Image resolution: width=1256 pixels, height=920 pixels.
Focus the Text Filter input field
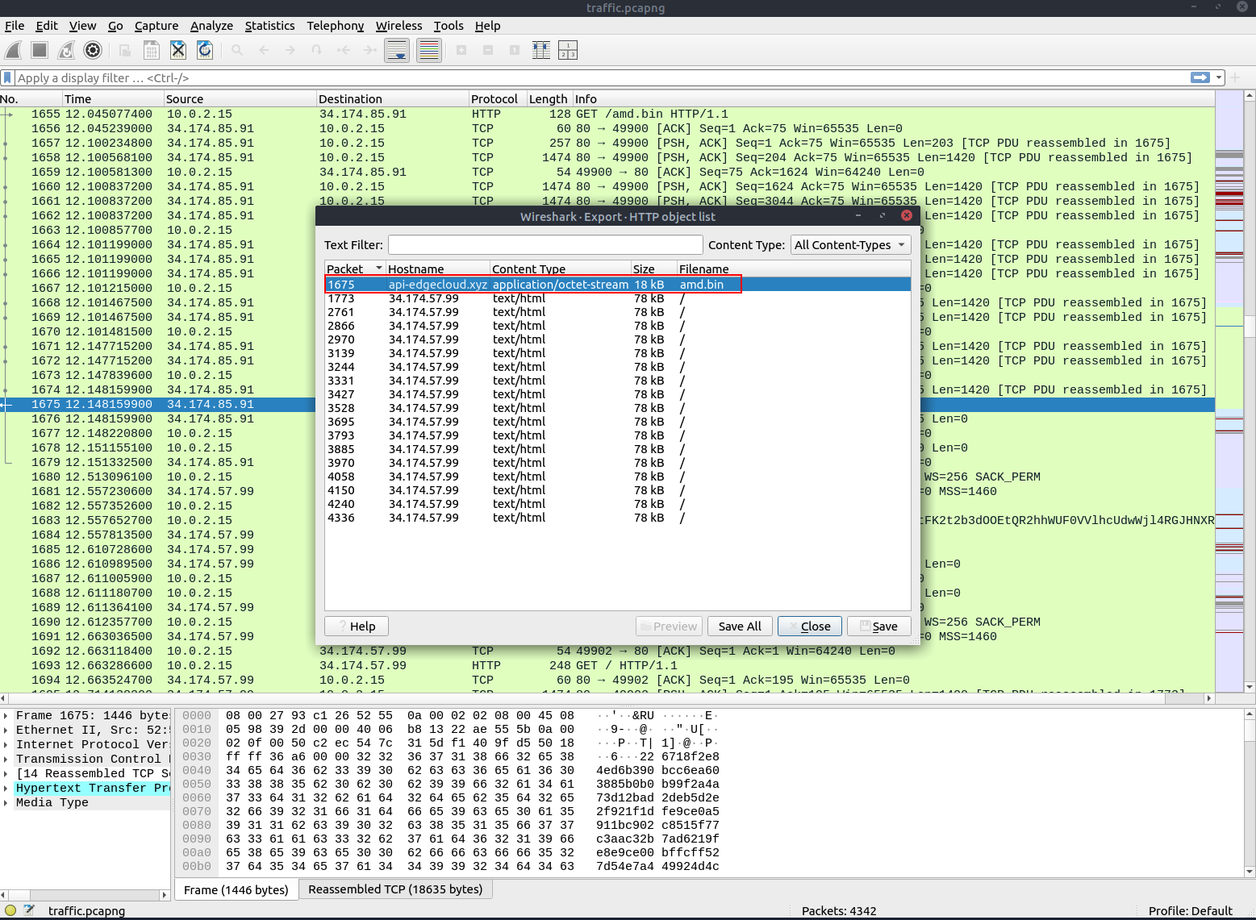[x=545, y=245]
